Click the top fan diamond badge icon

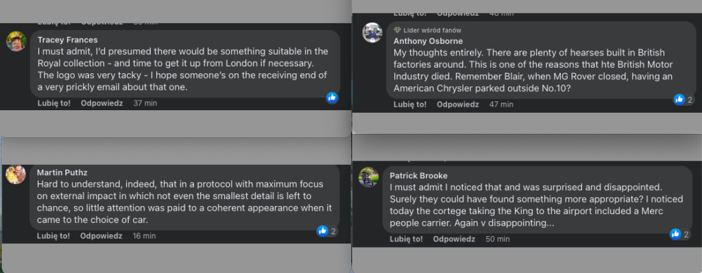click(x=397, y=30)
